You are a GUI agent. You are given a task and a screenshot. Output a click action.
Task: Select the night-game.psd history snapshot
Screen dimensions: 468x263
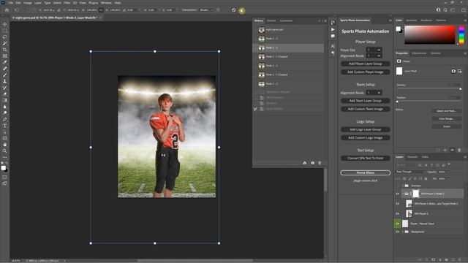point(288,30)
